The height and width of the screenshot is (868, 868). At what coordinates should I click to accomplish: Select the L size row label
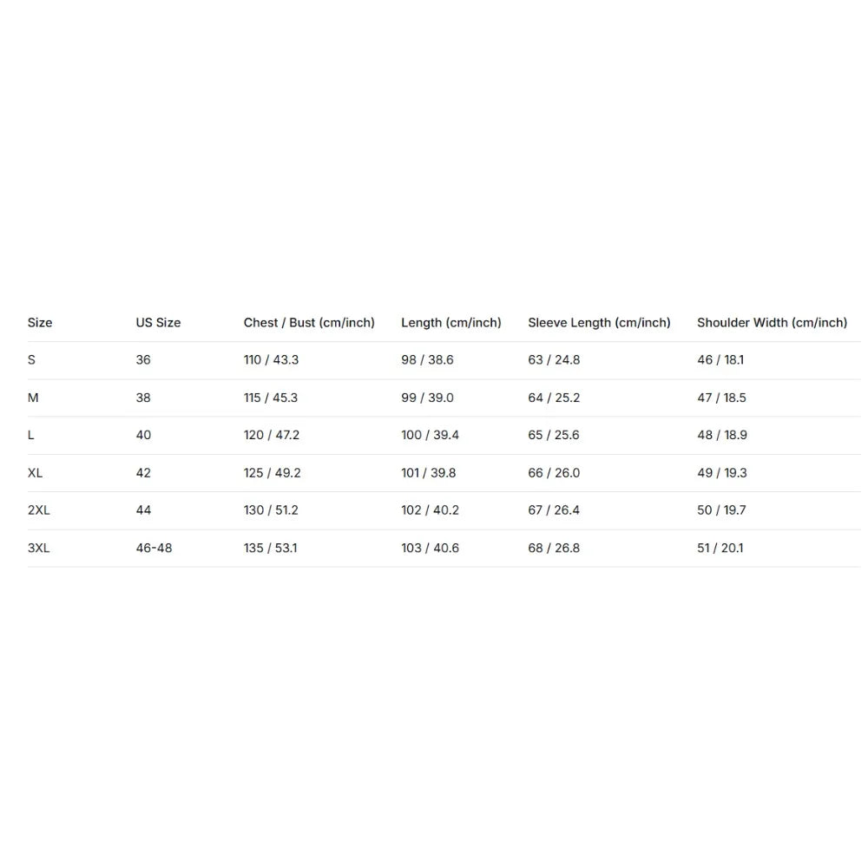[x=31, y=435]
